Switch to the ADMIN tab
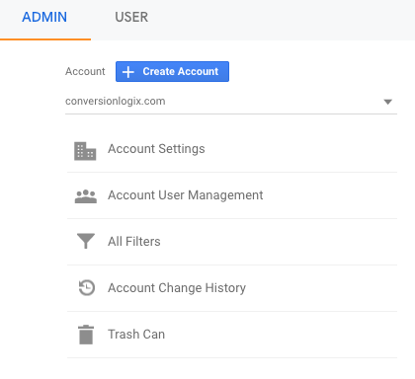The width and height of the screenshot is (415, 379). 44,17
